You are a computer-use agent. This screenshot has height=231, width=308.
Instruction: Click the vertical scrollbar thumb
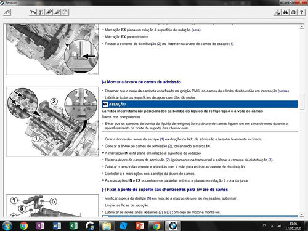click(302, 102)
